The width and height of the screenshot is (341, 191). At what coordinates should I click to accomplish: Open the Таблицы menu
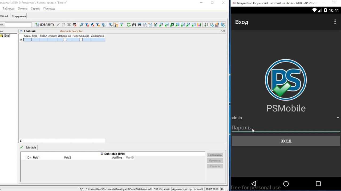pyautogui.click(x=9, y=8)
